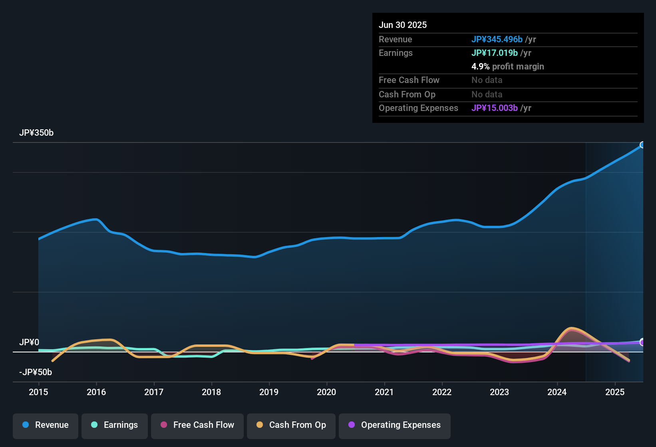
Task: Click the 4.9% profit margin text
Action: pos(508,67)
